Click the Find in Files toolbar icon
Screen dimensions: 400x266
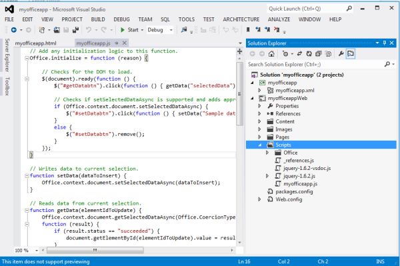coord(184,30)
